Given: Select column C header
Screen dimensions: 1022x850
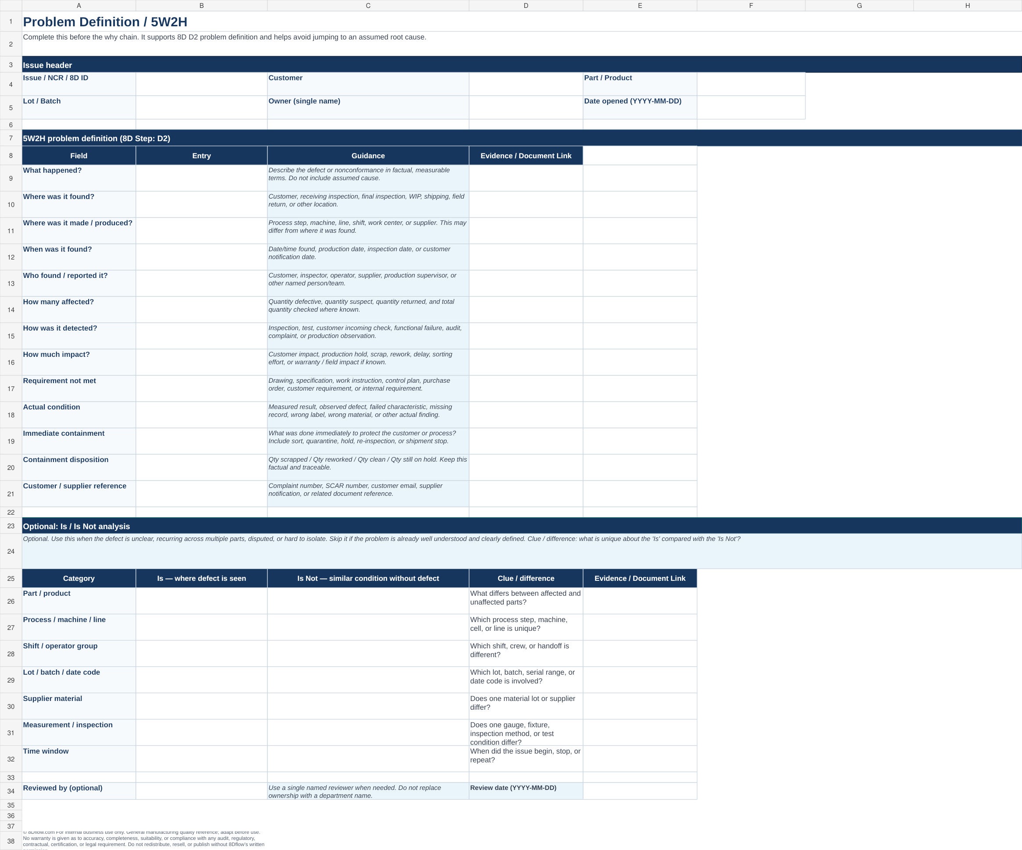Looking at the screenshot, I should tap(368, 5).
